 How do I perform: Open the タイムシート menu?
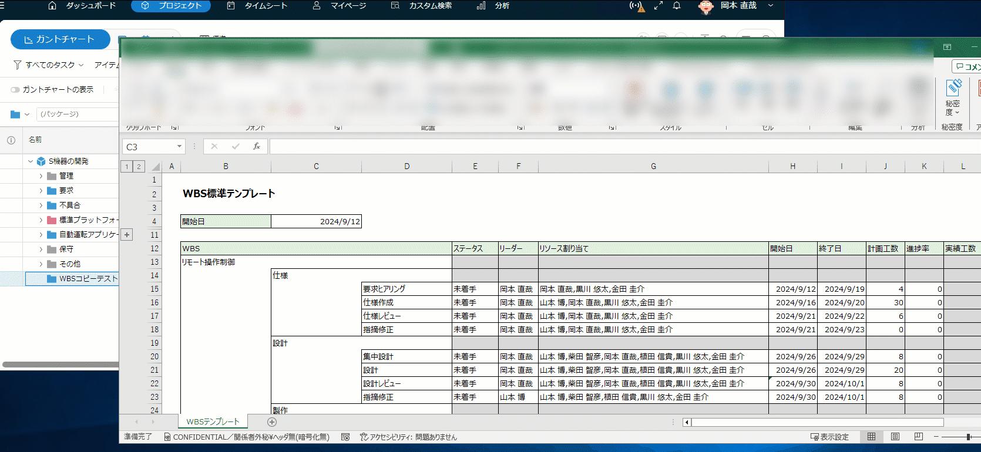(x=257, y=6)
